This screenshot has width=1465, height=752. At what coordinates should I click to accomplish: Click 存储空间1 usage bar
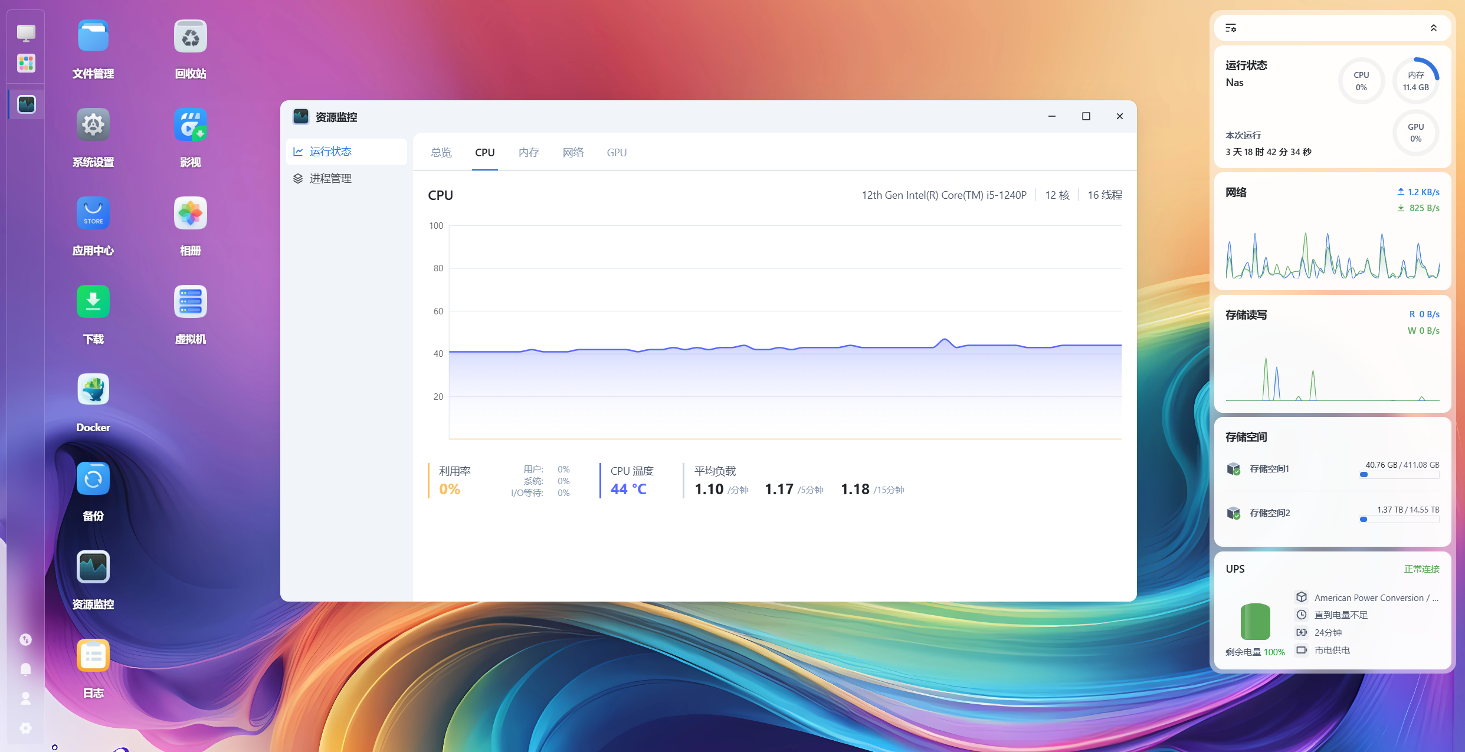[1399, 475]
